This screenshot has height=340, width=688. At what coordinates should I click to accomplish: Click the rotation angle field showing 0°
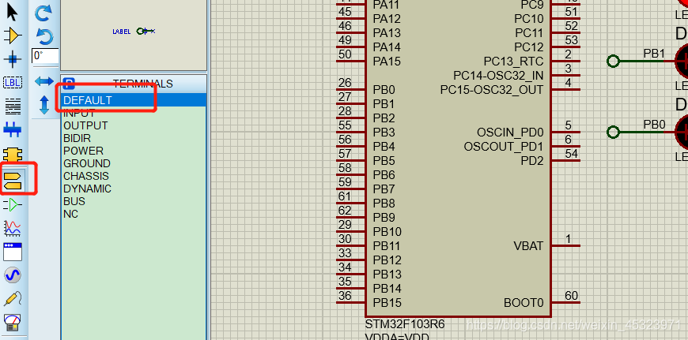[45, 55]
